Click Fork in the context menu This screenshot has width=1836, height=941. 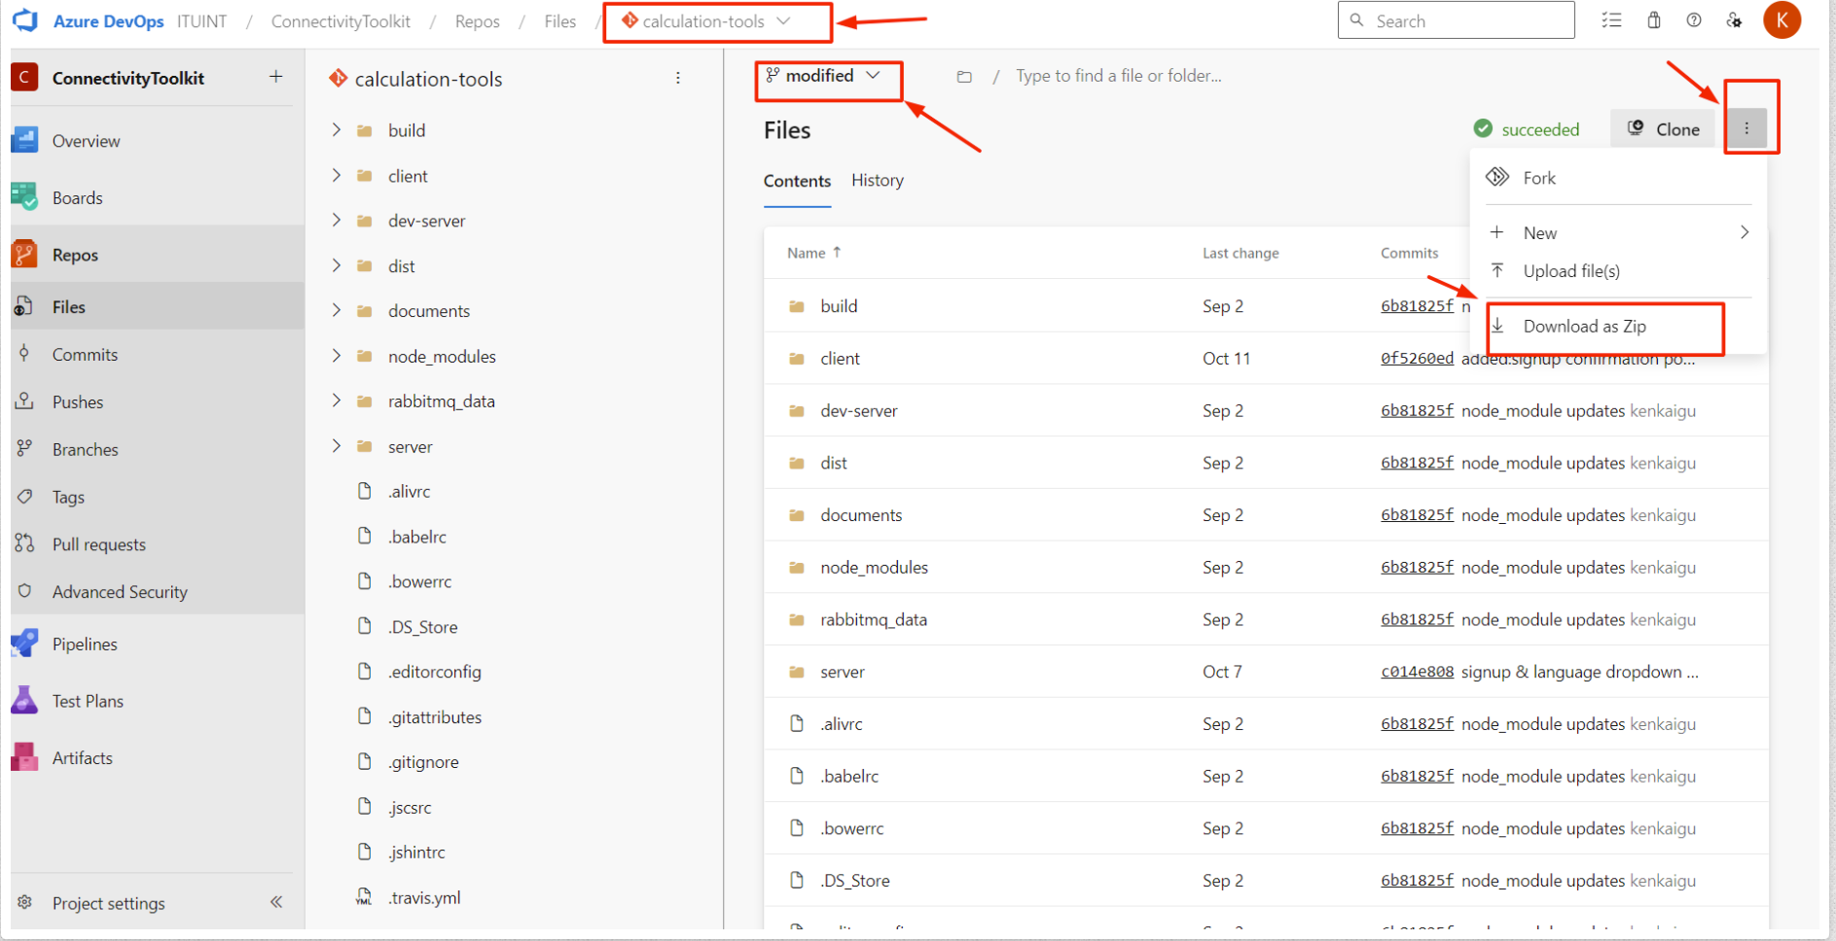click(x=1539, y=178)
